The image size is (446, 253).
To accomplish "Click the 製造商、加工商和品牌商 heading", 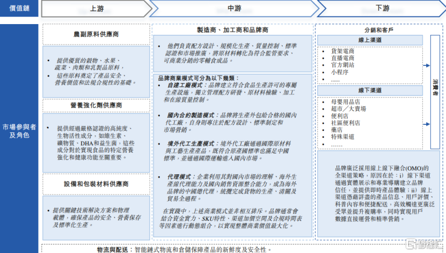I will pos(232,30).
